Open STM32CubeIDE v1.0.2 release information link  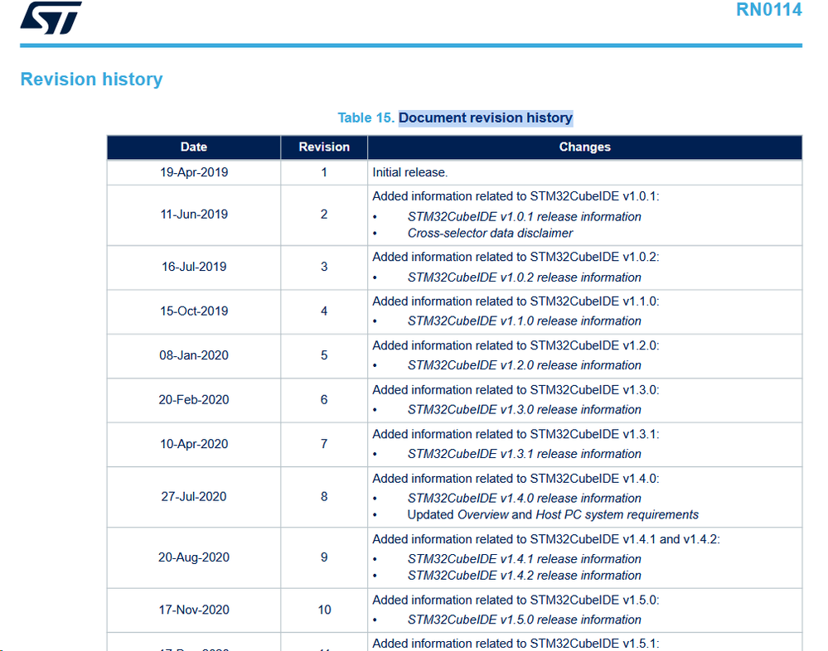(x=525, y=277)
